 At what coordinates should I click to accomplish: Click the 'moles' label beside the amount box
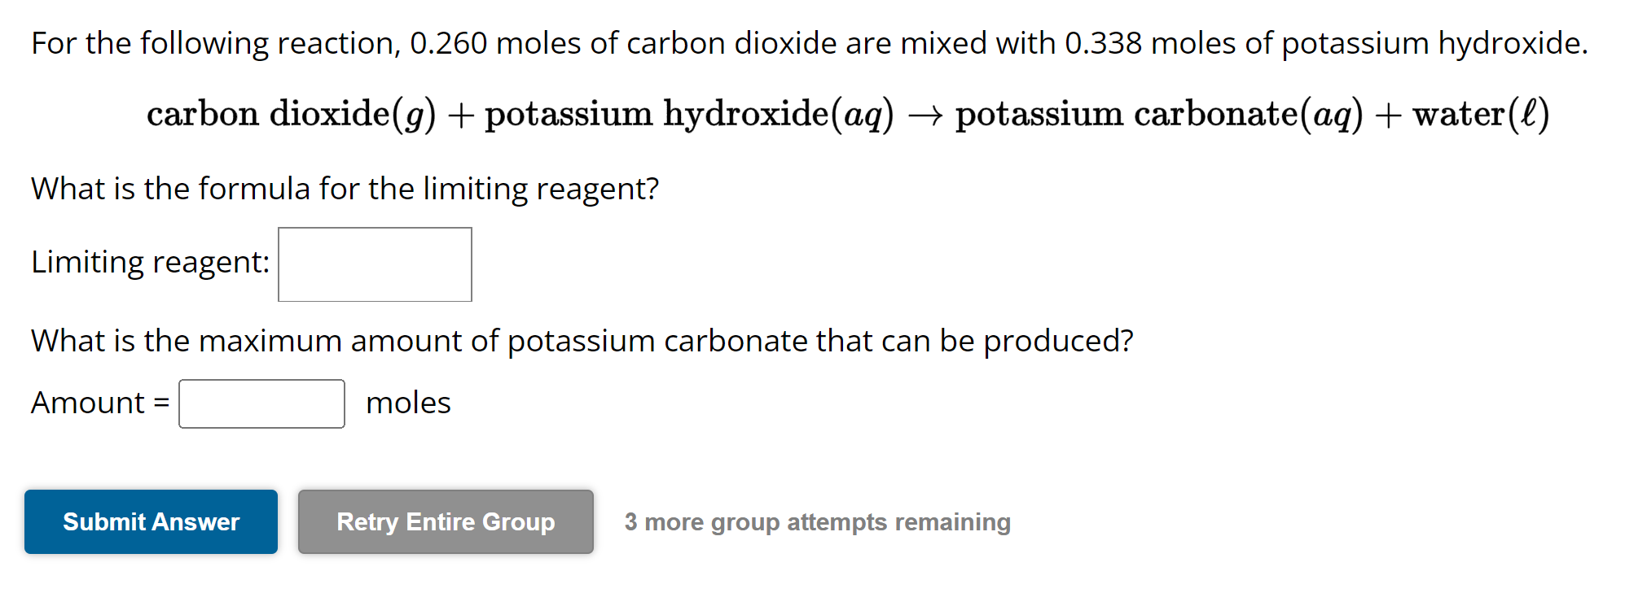coord(406,402)
